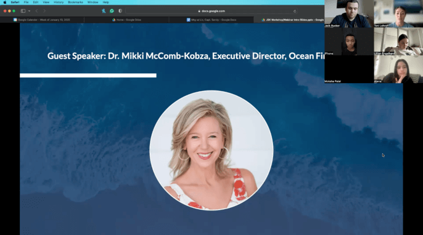The height and width of the screenshot is (235, 423).
Task: Switch to the Mtg w/ Liz Google Docs tab
Action: coord(212,20)
